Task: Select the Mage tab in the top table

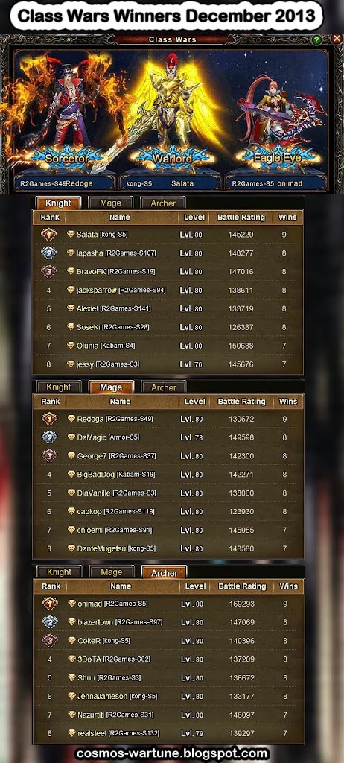Action: [110, 203]
